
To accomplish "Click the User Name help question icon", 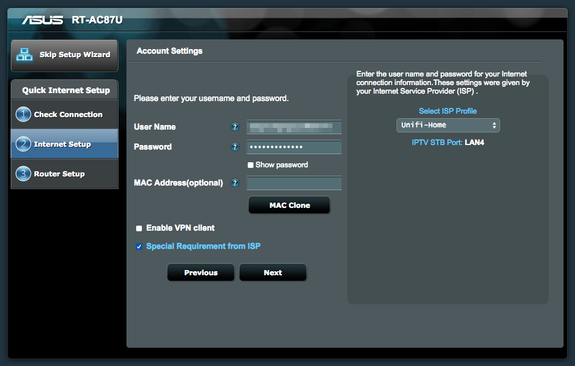I will (x=235, y=127).
